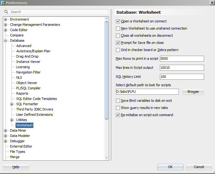Viewport: 215px width, 174px height.
Task: Click the scroll down arrow in tree
Action: (107, 158)
